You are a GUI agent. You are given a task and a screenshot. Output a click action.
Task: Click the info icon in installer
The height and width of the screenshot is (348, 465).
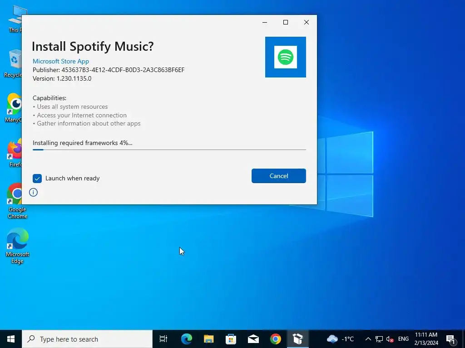[x=33, y=192]
